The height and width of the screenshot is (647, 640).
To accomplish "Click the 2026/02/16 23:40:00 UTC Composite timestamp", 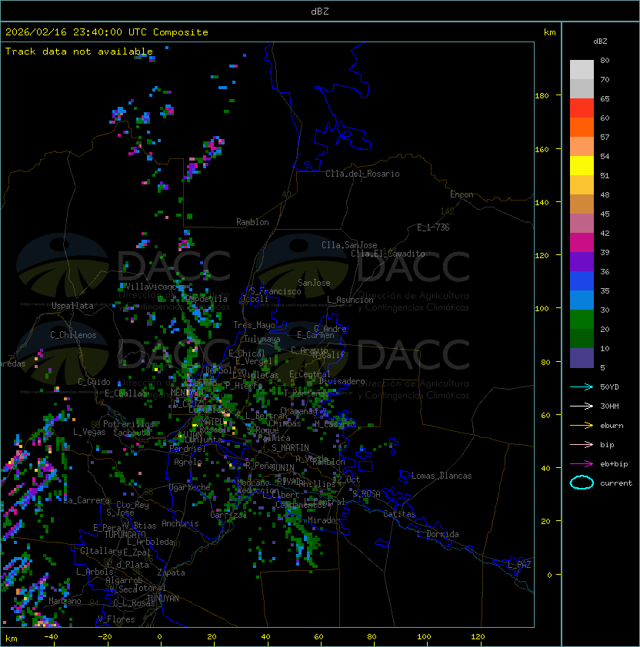I will (x=107, y=32).
